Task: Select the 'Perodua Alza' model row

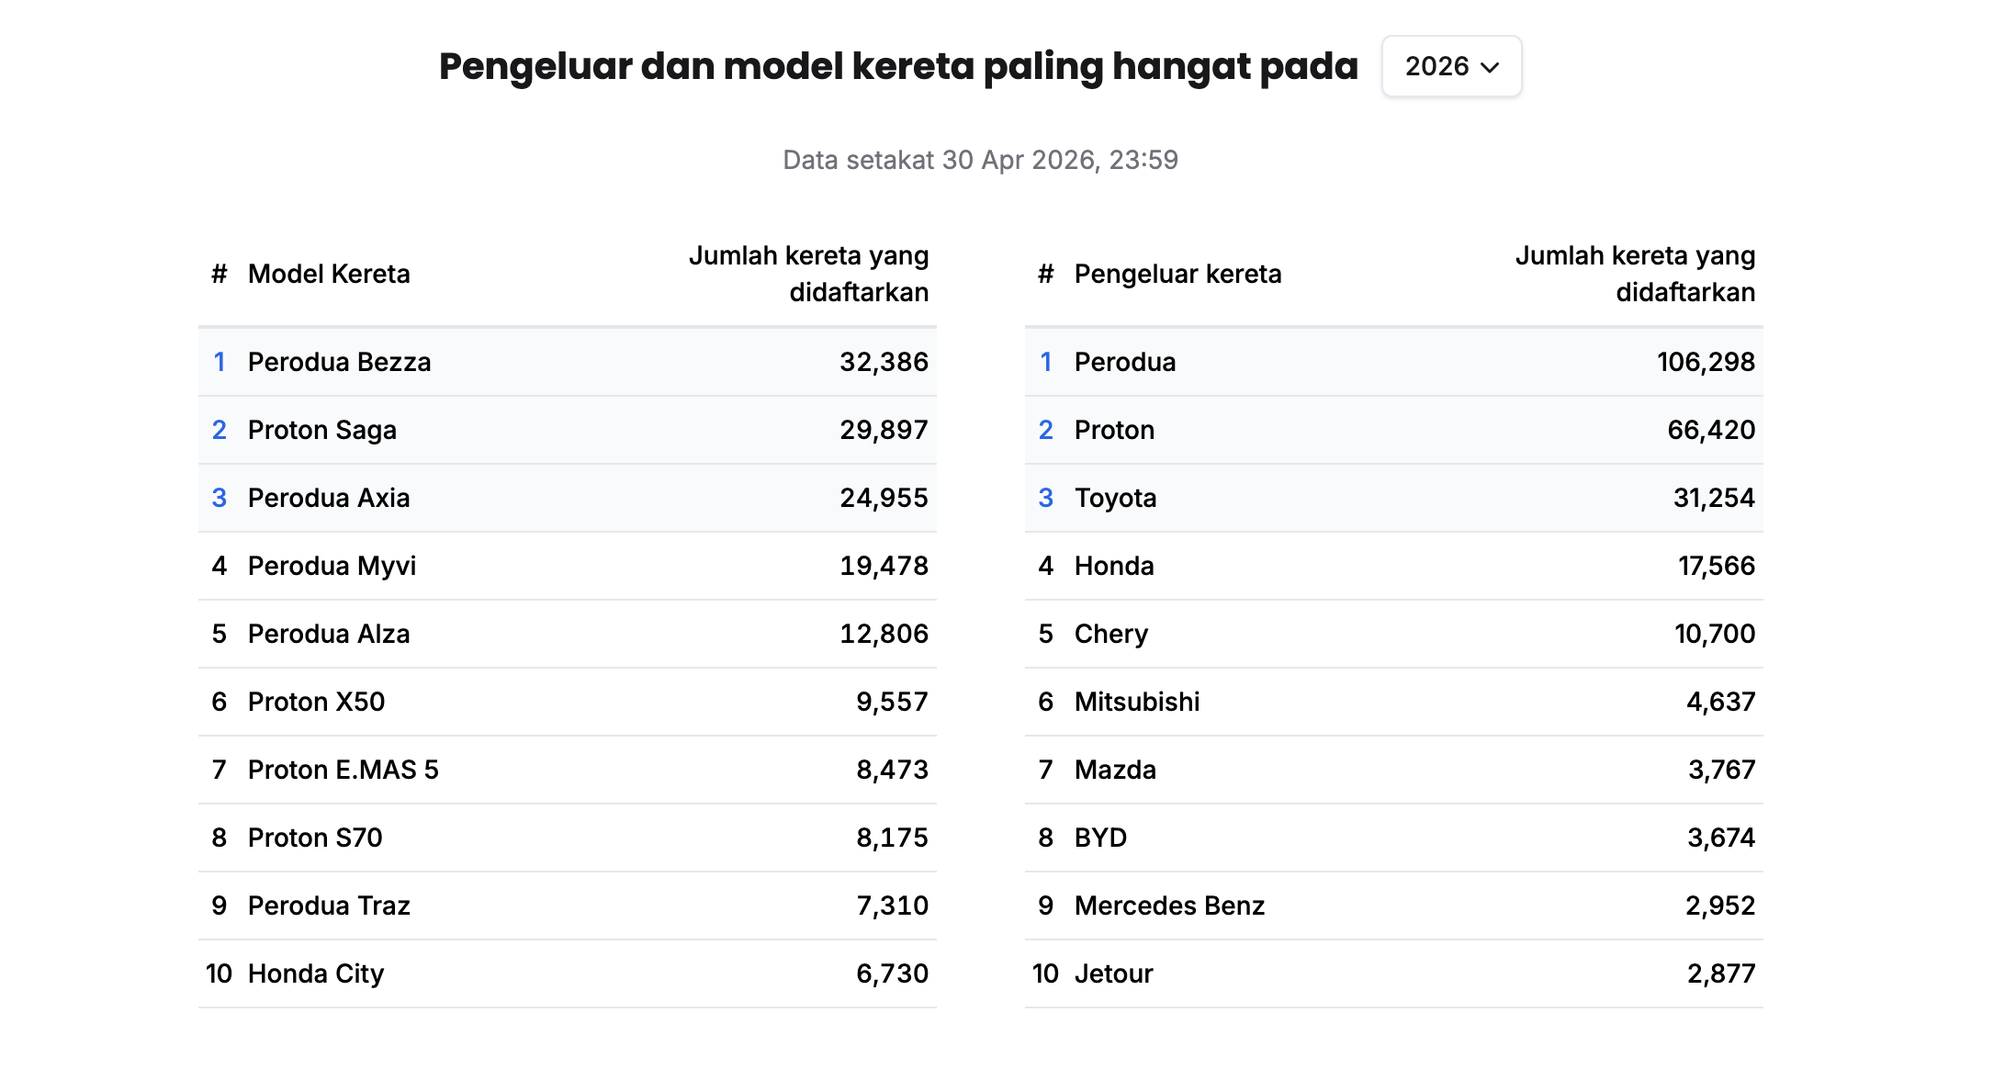Action: pos(568,634)
